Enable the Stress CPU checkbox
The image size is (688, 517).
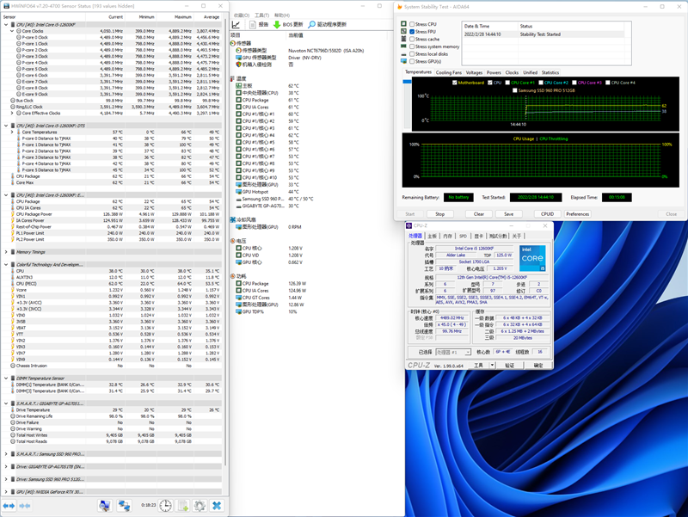coord(412,24)
